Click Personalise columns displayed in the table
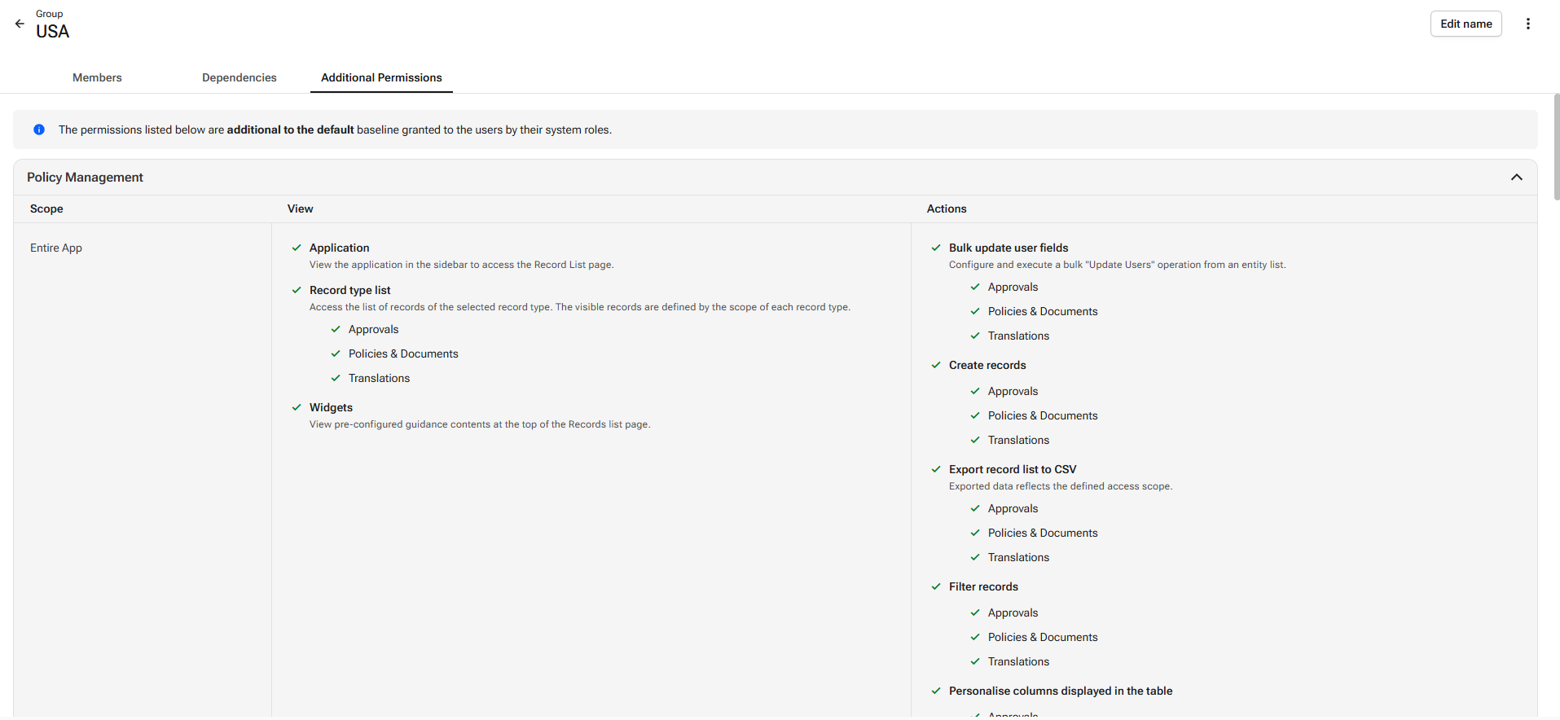 1061,691
